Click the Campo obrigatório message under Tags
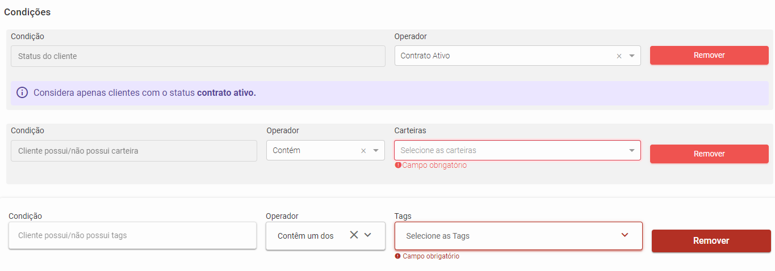 coord(431,256)
